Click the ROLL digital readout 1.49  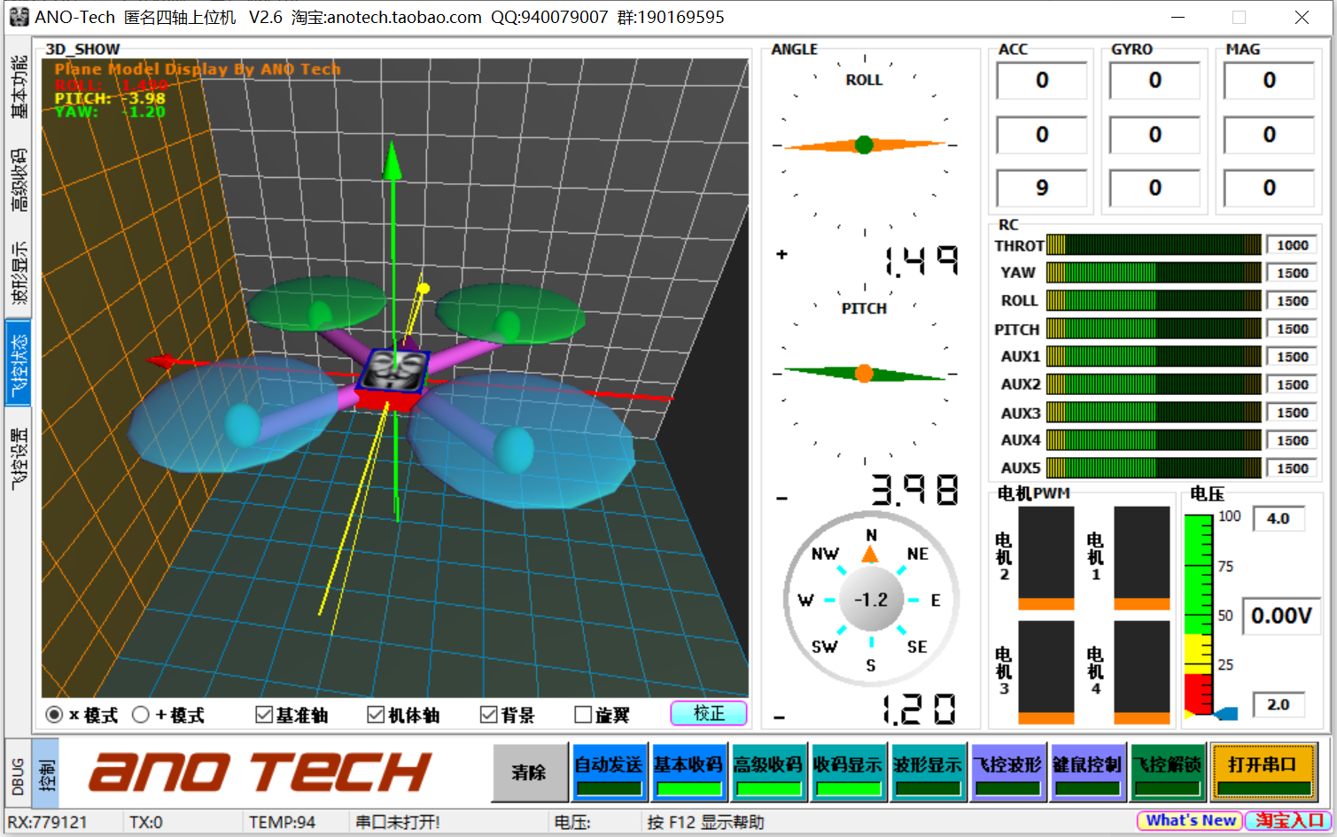(921, 260)
